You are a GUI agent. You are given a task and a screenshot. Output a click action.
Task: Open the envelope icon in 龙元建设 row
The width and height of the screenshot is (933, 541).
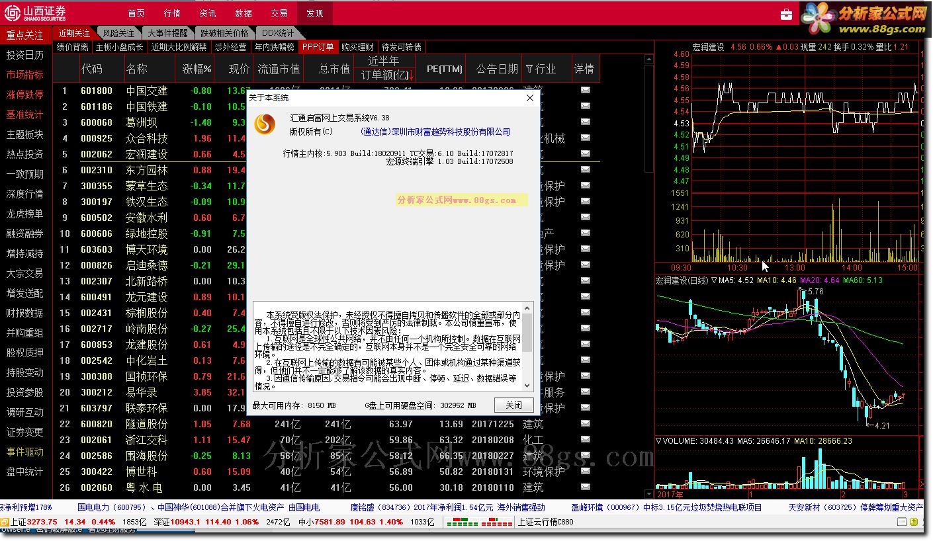point(585,297)
